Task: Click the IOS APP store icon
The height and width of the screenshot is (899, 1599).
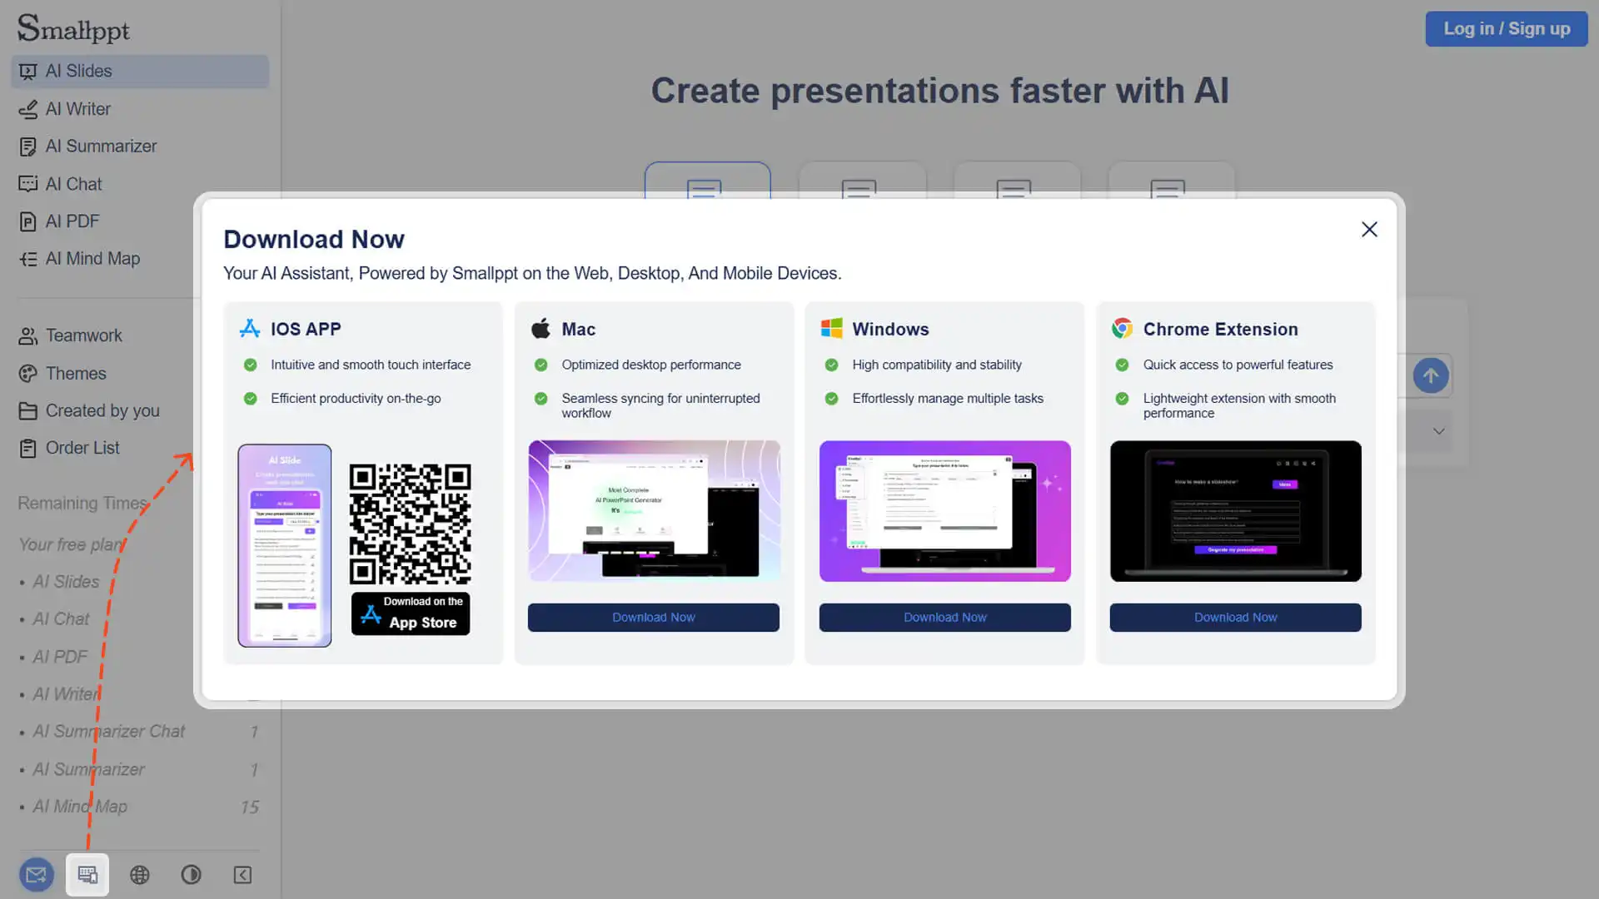Action: click(250, 329)
